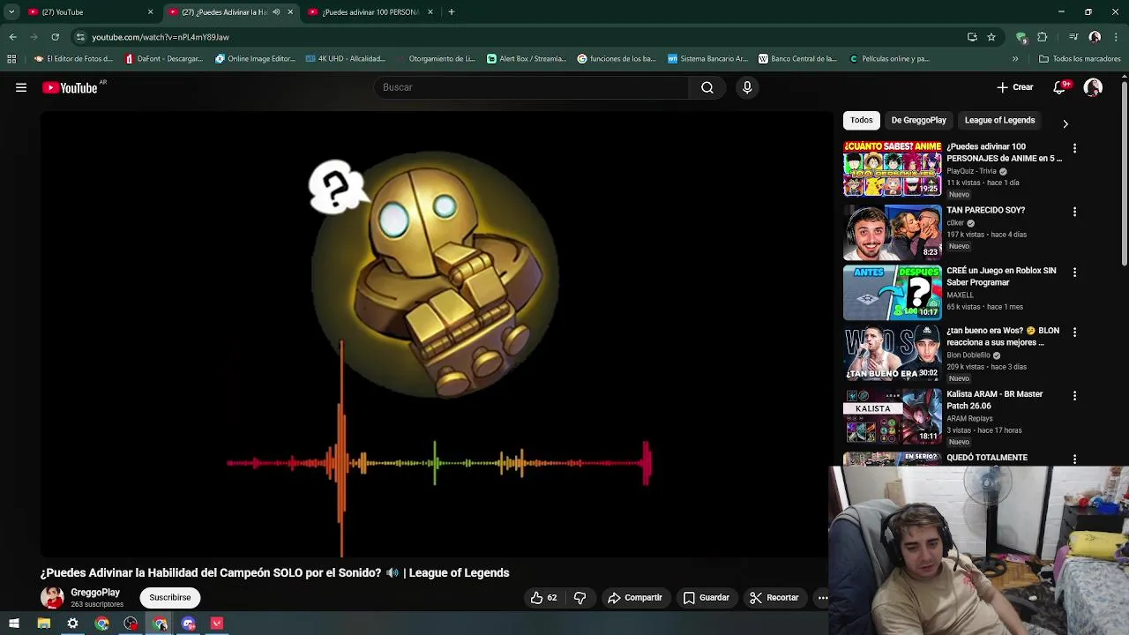Reload the page in Chrome

(x=55, y=37)
